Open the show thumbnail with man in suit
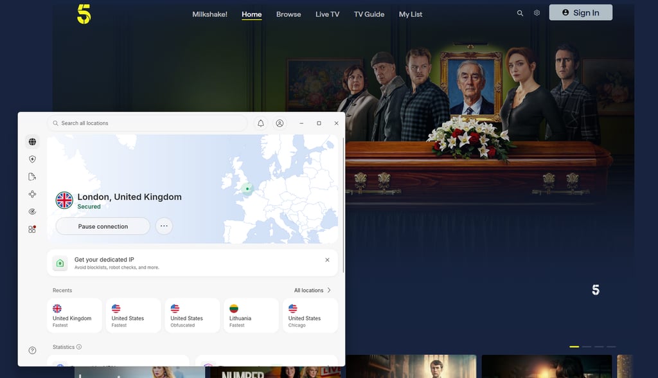 coord(411,366)
